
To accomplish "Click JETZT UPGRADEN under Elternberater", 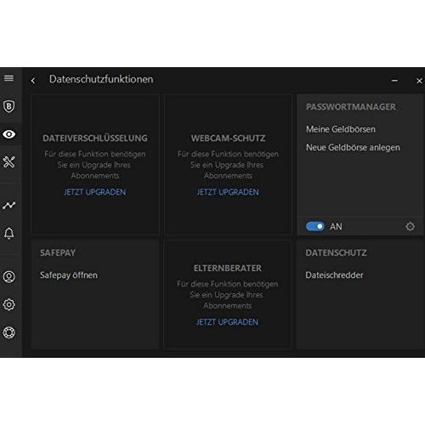I will click(x=227, y=322).
